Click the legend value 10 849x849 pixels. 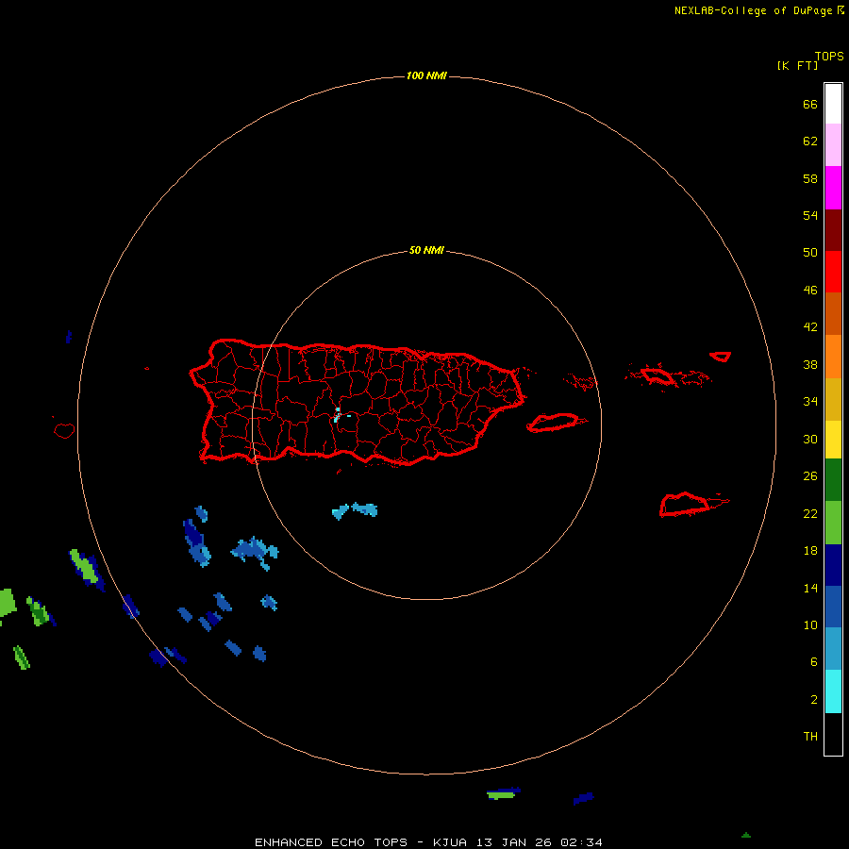810,625
